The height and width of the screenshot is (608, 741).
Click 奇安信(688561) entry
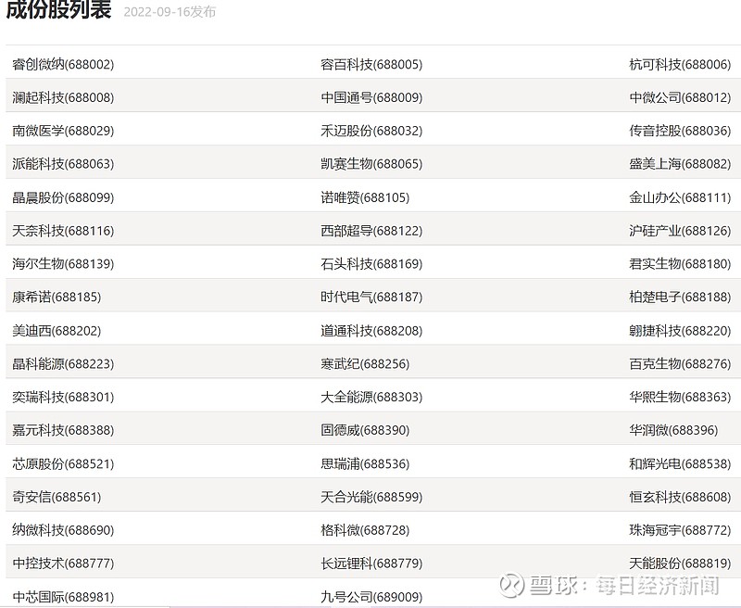(x=57, y=497)
